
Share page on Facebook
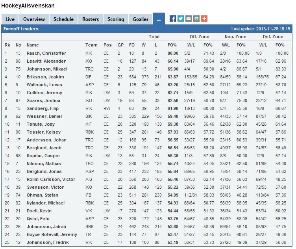(x=172, y=19)
